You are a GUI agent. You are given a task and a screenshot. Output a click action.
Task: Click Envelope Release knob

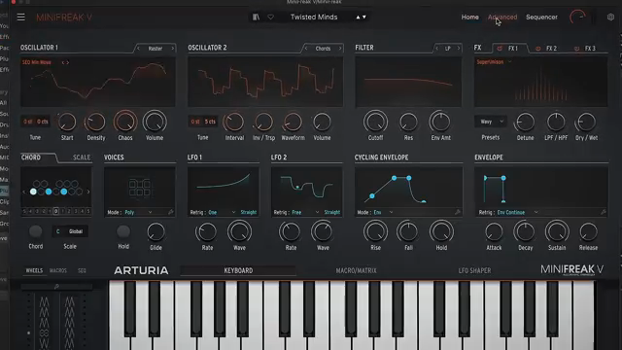tap(588, 231)
